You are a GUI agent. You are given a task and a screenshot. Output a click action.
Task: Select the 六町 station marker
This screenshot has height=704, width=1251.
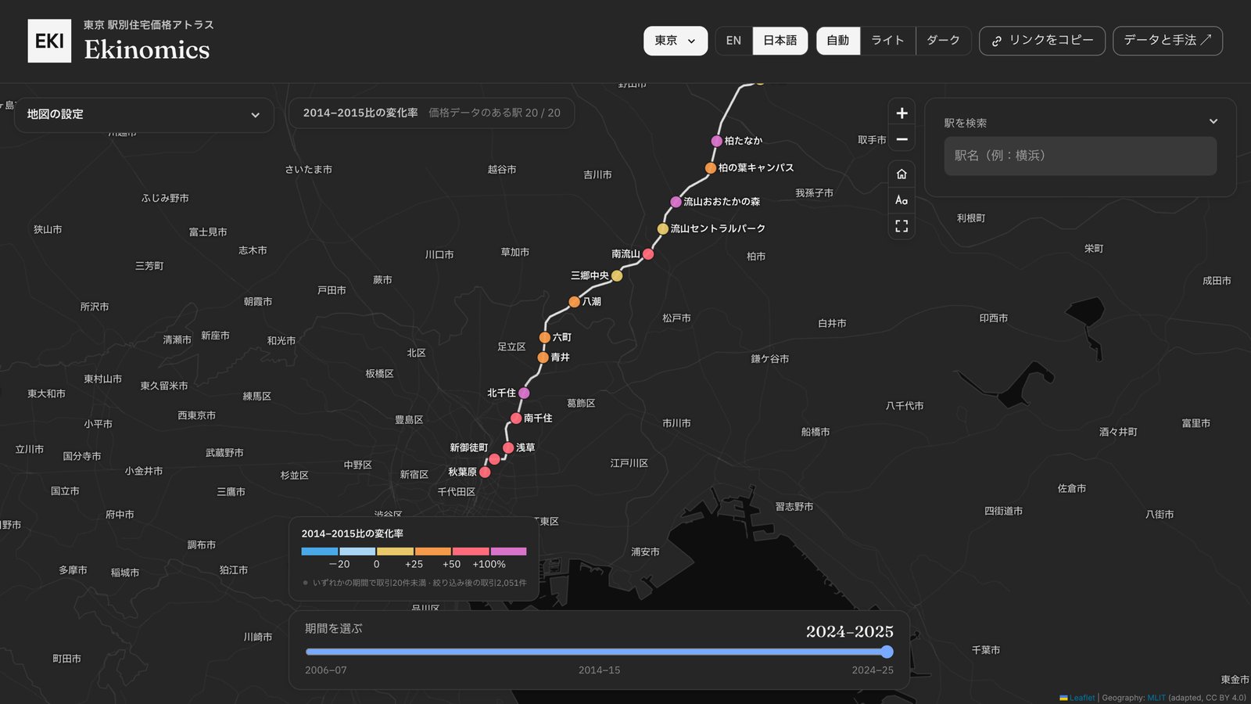[545, 338]
